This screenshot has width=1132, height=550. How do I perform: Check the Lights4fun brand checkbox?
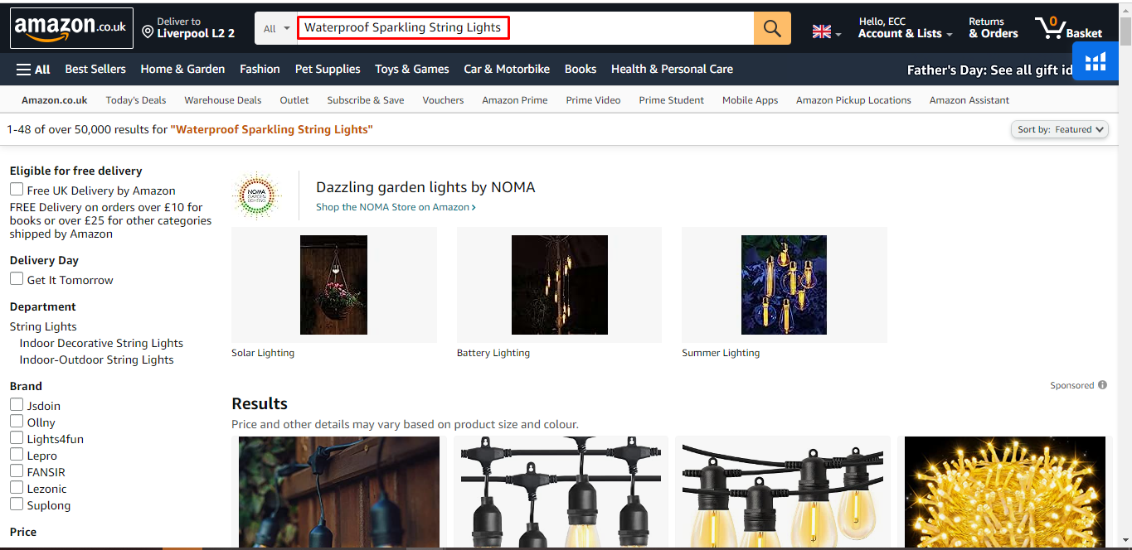[x=17, y=438]
